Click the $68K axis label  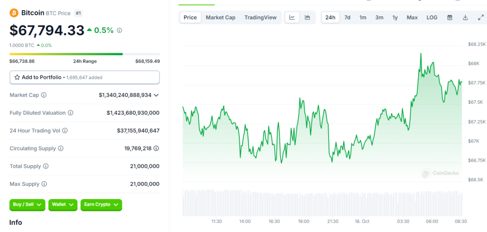[x=474, y=63]
